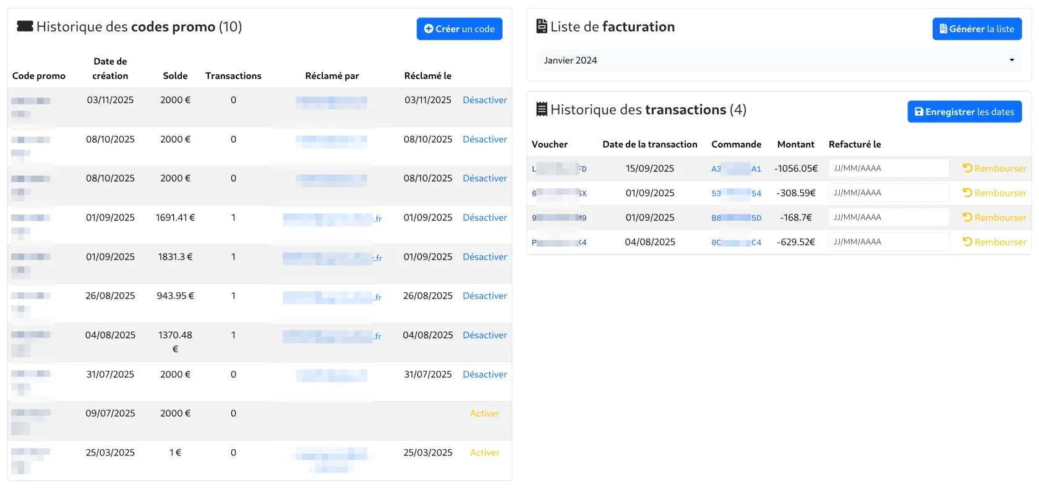Viewport: 1039px width, 490px height.
Task: Activate the 1 € promo code from 25/03/2025
Action: tap(484, 453)
